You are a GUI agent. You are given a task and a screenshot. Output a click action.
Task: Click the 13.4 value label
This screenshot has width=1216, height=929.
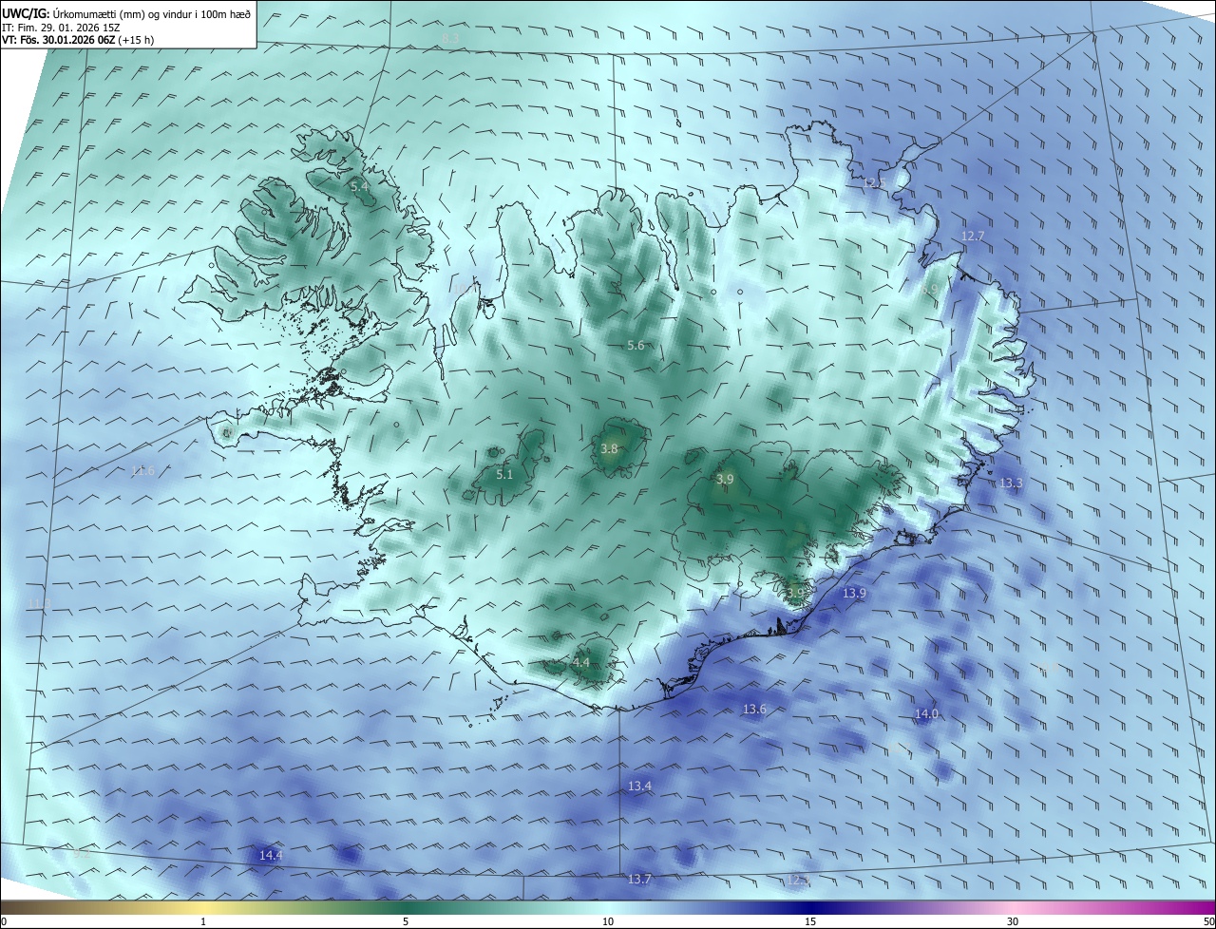point(639,786)
